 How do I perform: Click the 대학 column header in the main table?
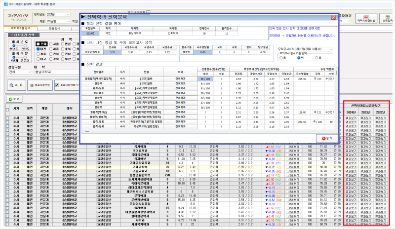70,108
